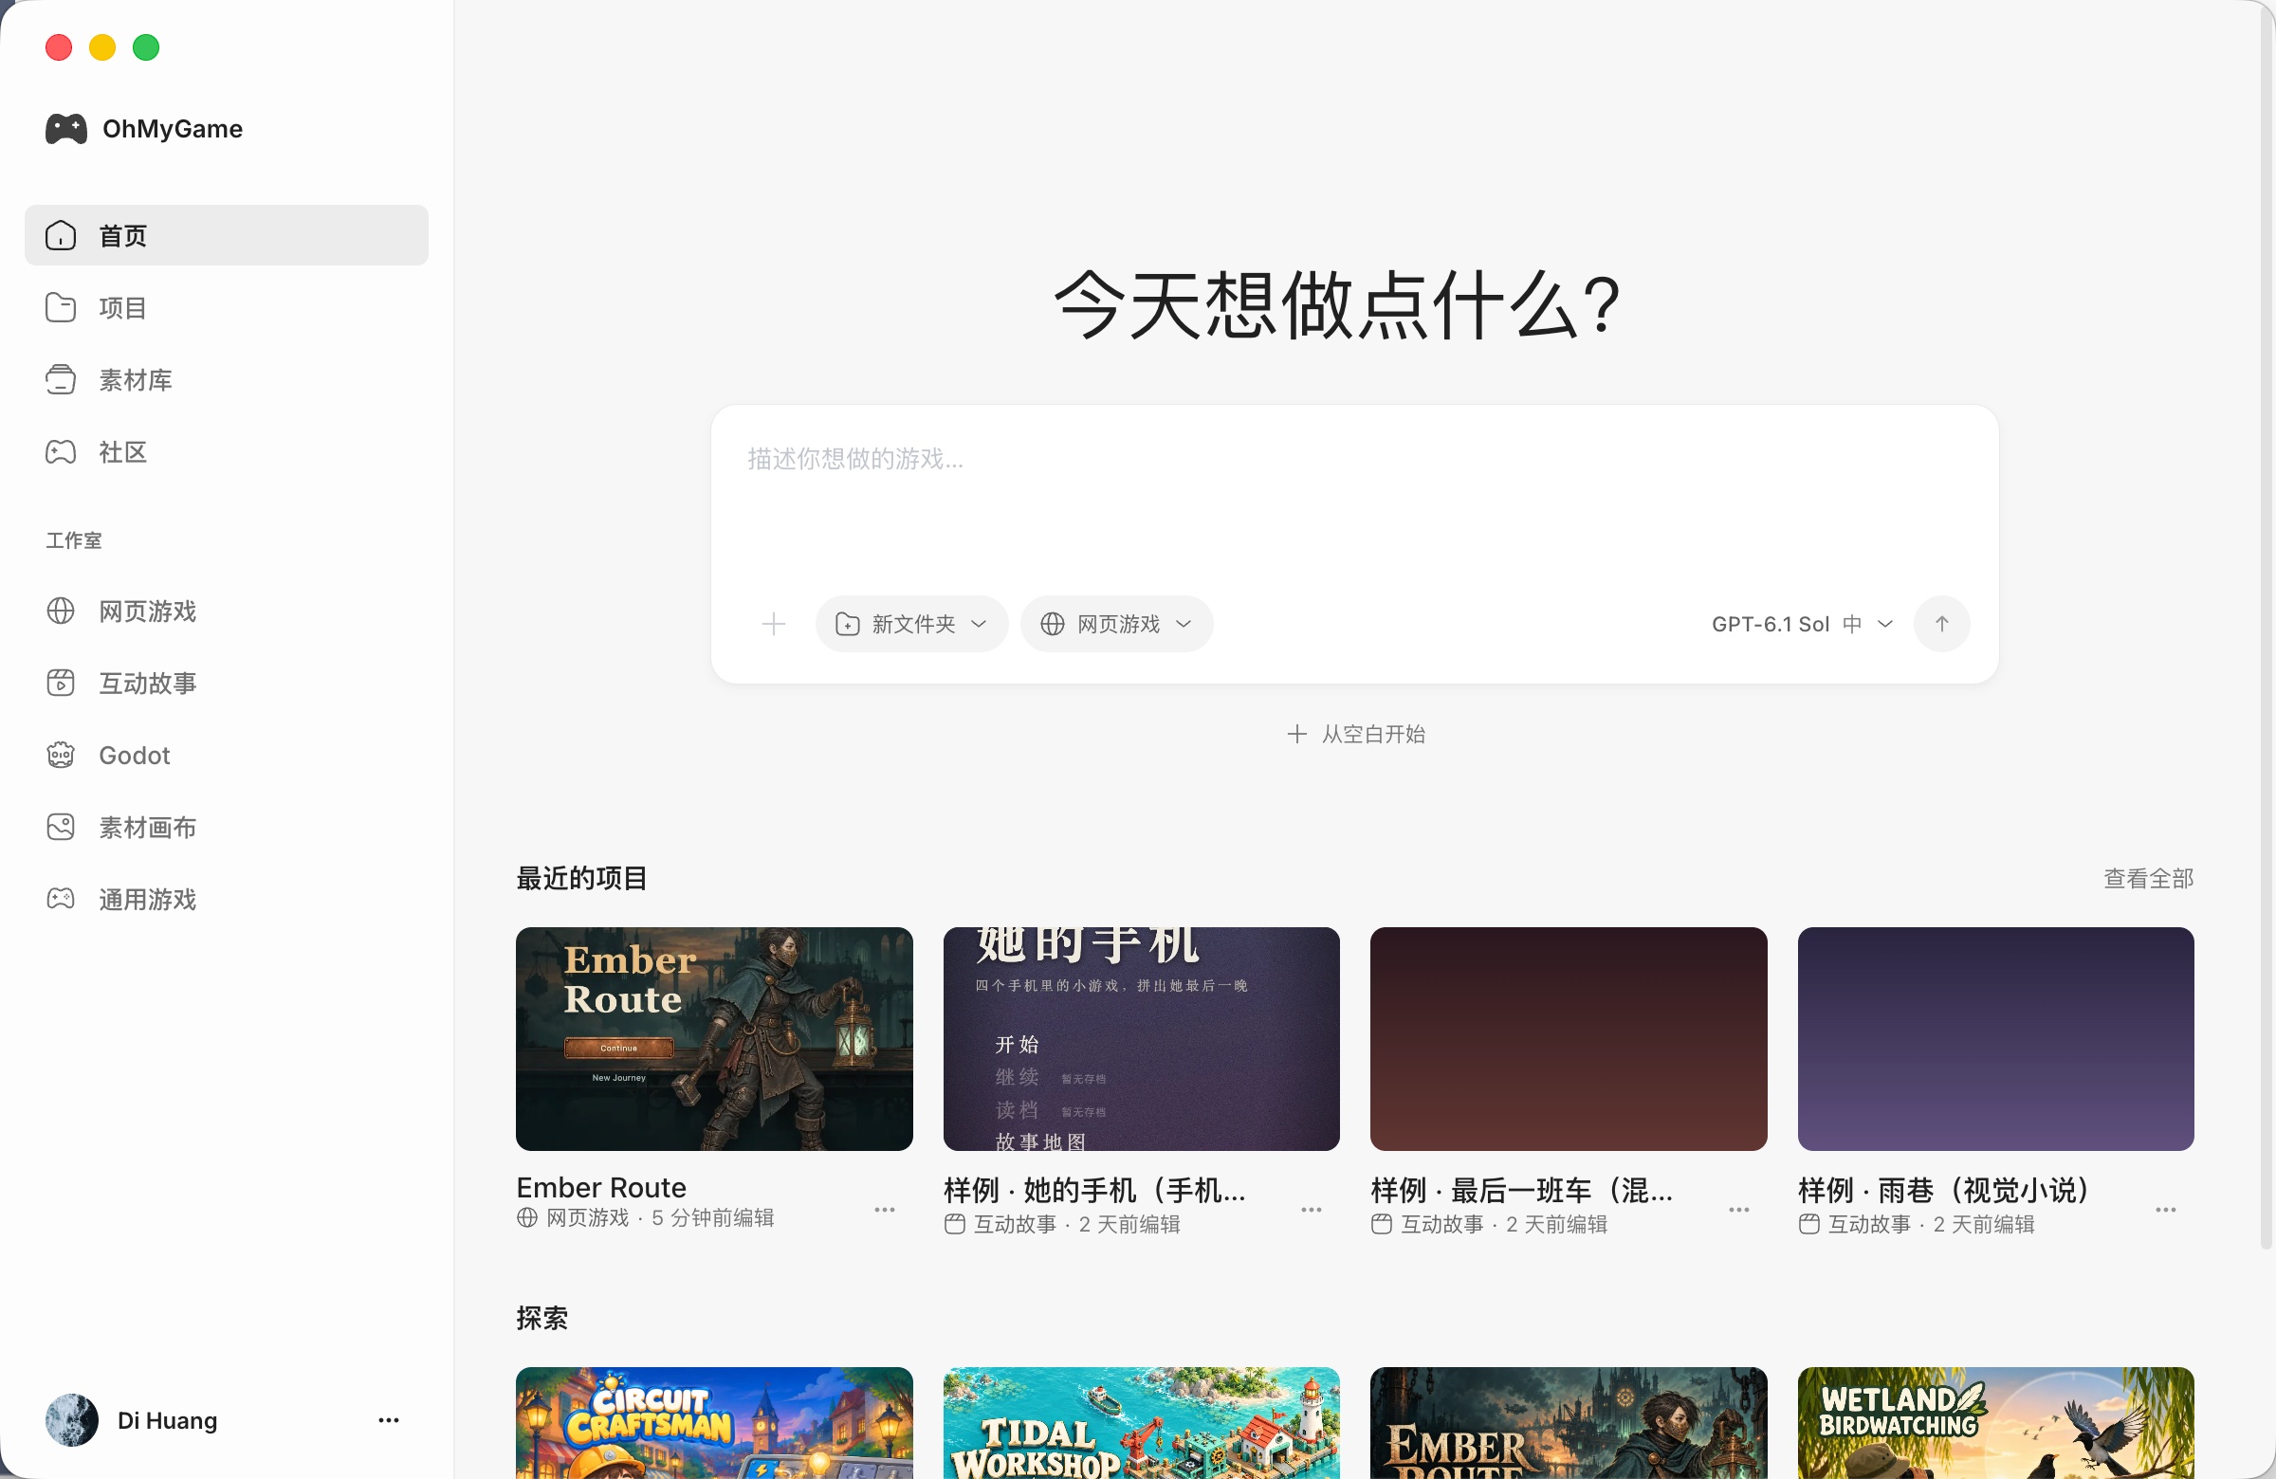Click the green maximize window button

pos(146,47)
